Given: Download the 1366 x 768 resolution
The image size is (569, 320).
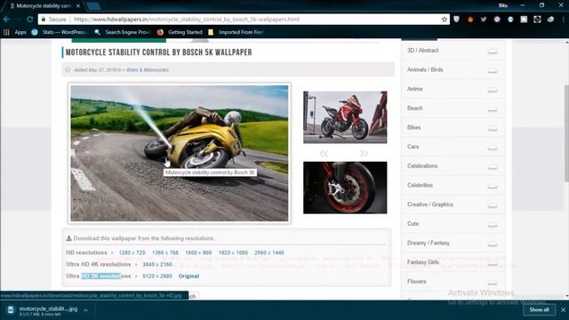Looking at the screenshot, I should click(x=165, y=252).
